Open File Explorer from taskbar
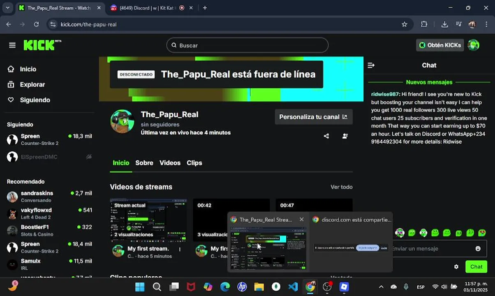This screenshot has width=495, height=296. [x=259, y=287]
